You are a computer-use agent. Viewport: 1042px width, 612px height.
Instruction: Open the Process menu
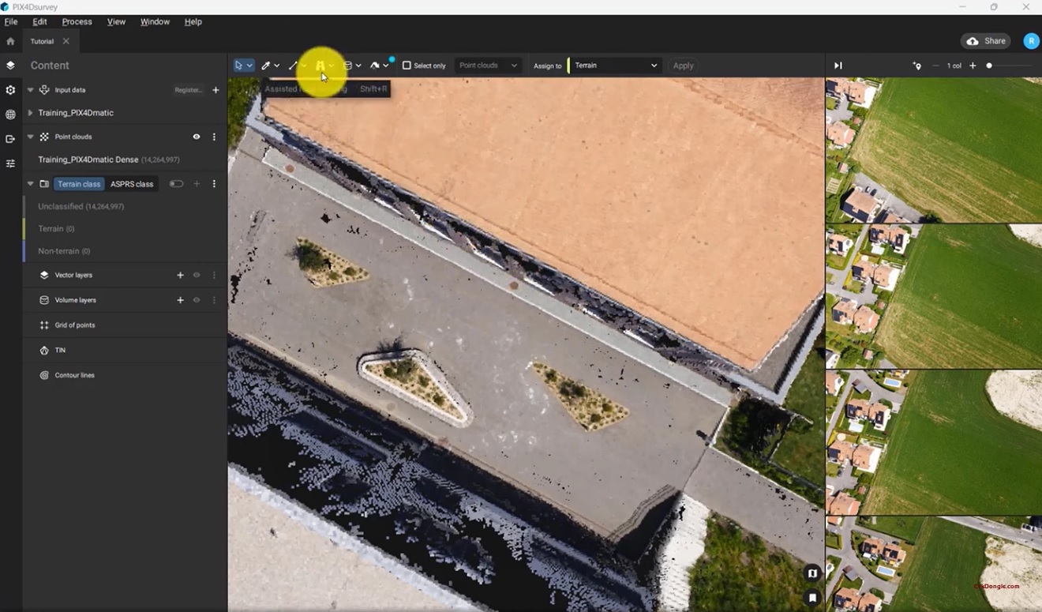77,21
